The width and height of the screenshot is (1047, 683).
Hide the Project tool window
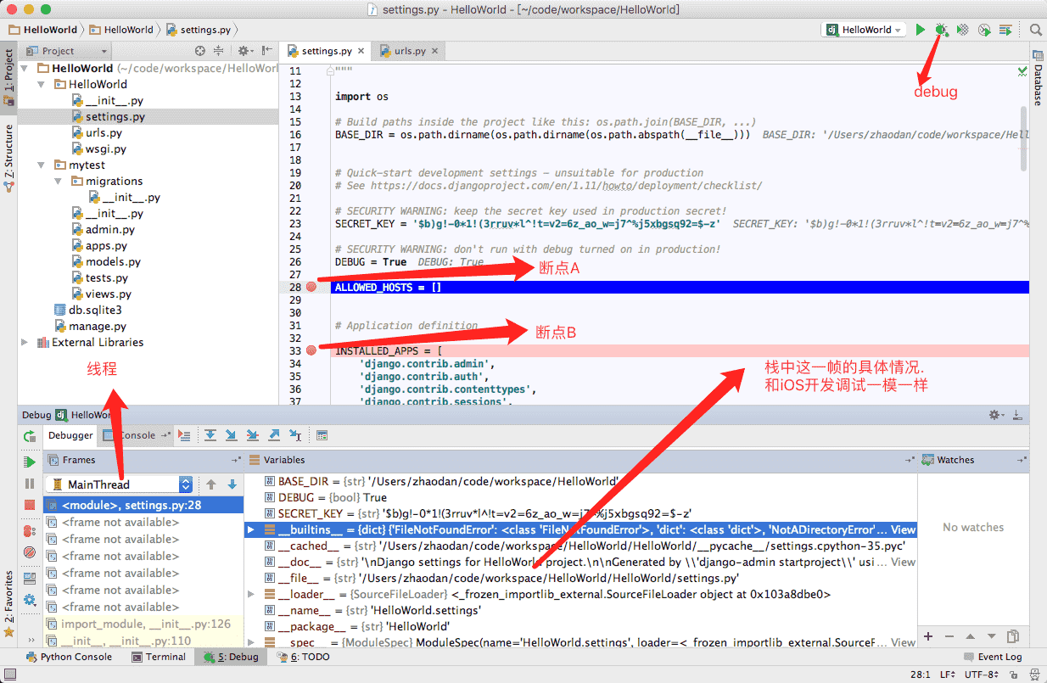pos(266,51)
